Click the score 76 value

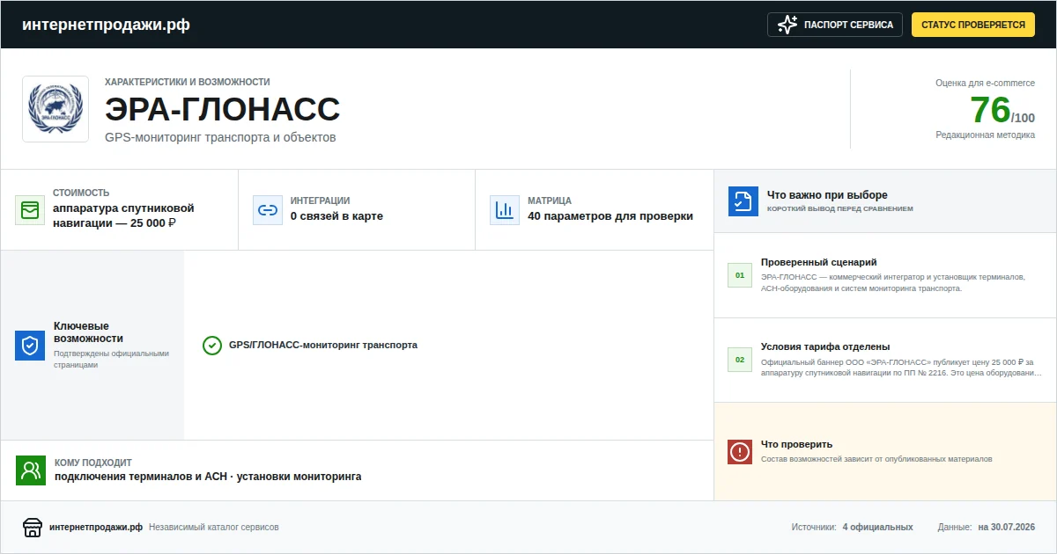(x=990, y=110)
